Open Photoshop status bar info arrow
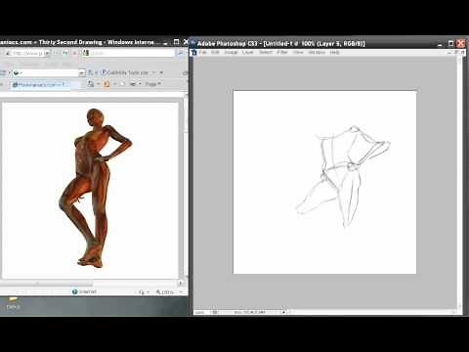This screenshot has height=352, width=469. (x=283, y=312)
